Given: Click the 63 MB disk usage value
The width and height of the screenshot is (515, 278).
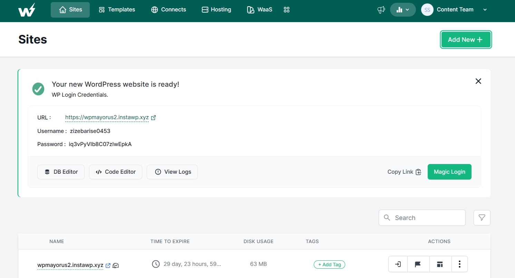Looking at the screenshot, I should click(259, 264).
